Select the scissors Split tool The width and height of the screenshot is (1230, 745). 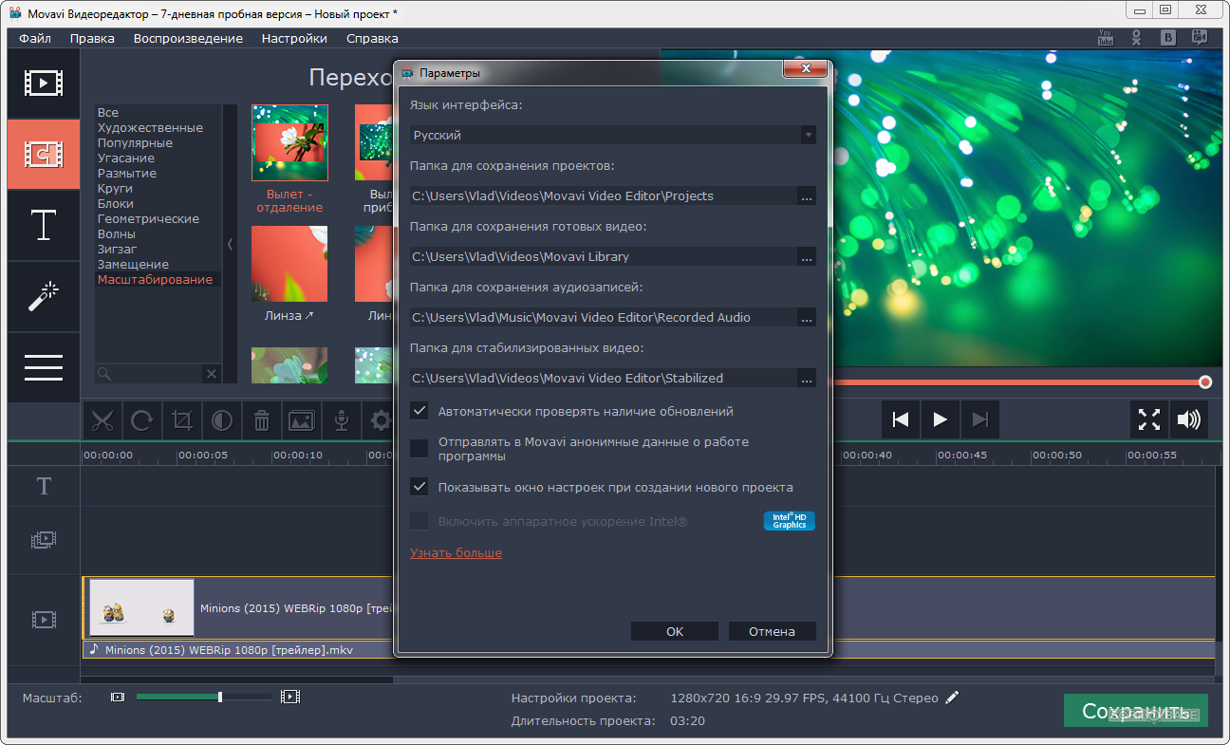click(x=103, y=419)
